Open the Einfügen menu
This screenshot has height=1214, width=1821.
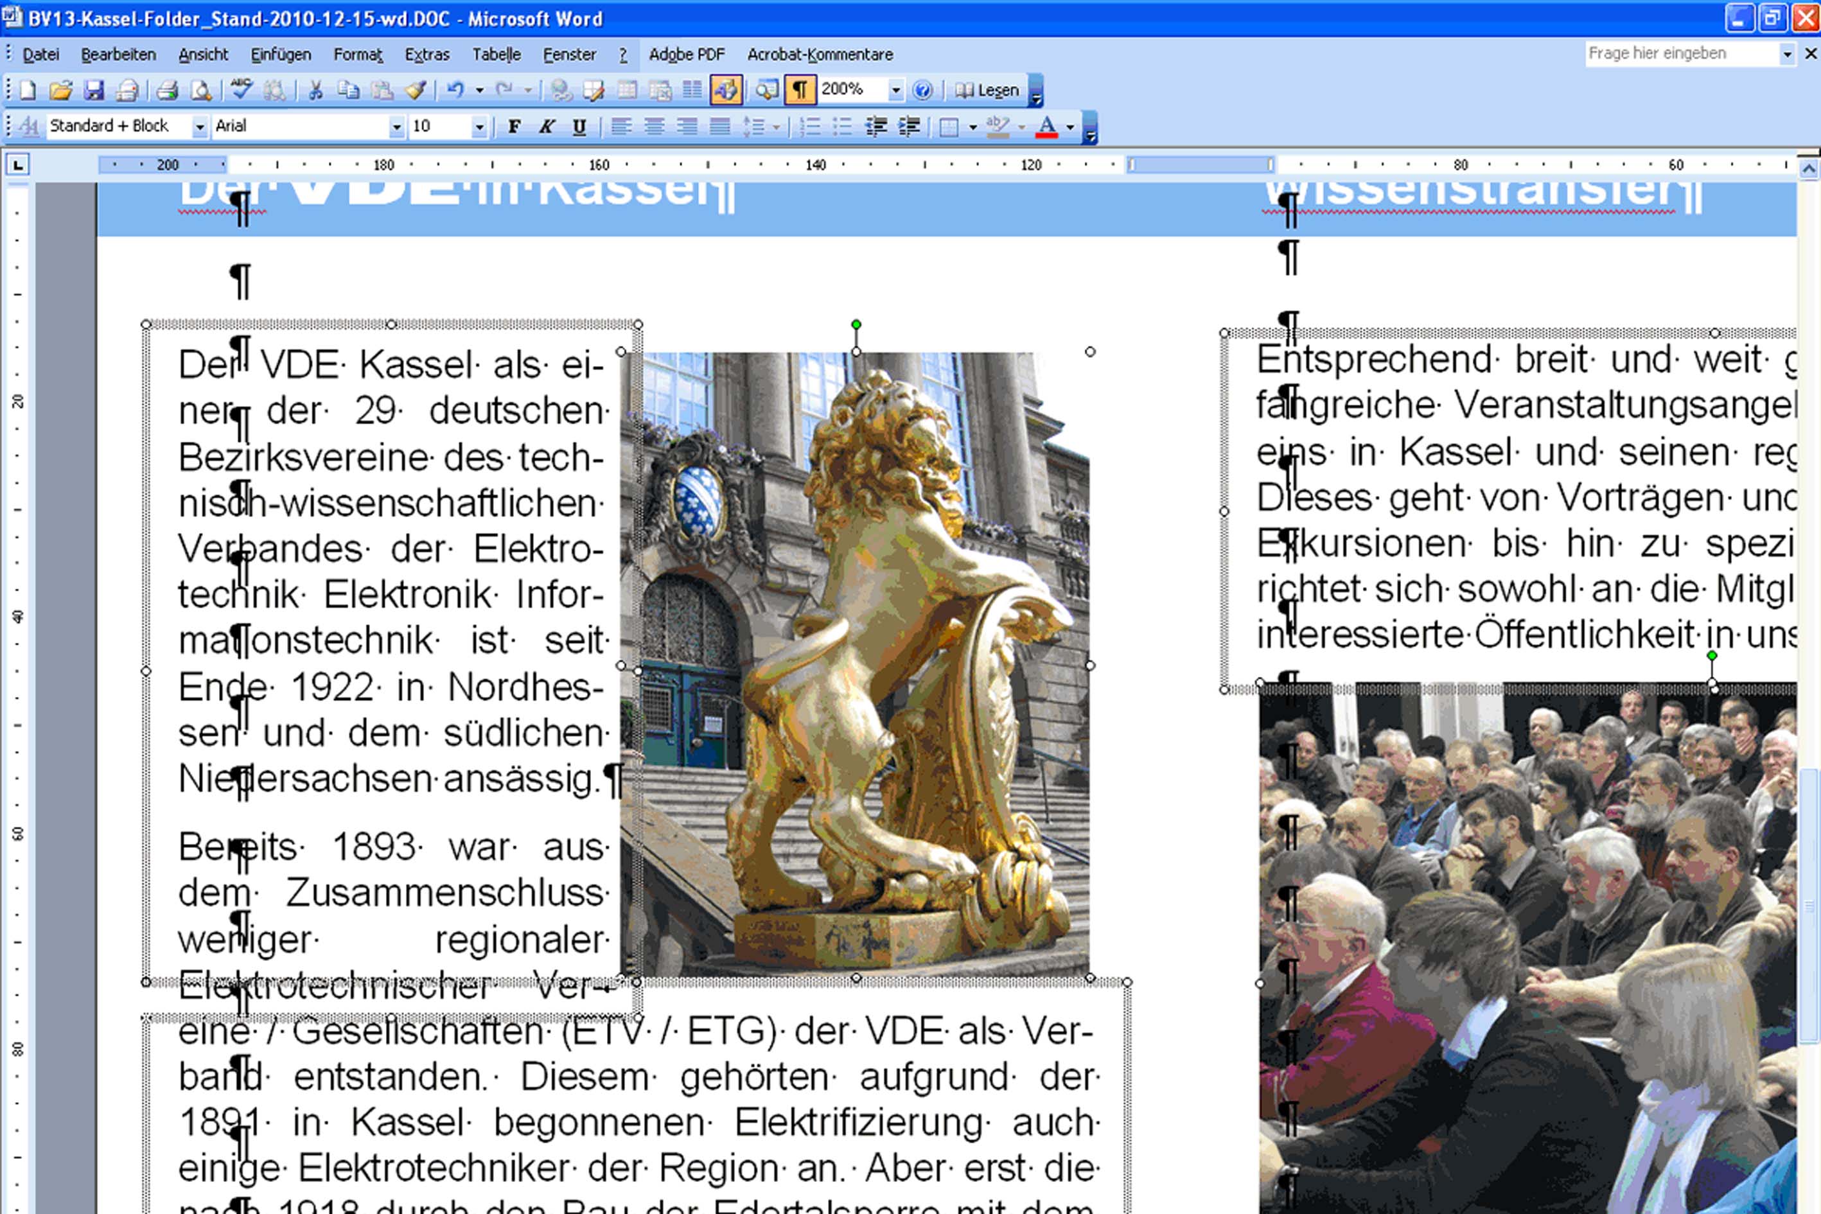tap(281, 54)
